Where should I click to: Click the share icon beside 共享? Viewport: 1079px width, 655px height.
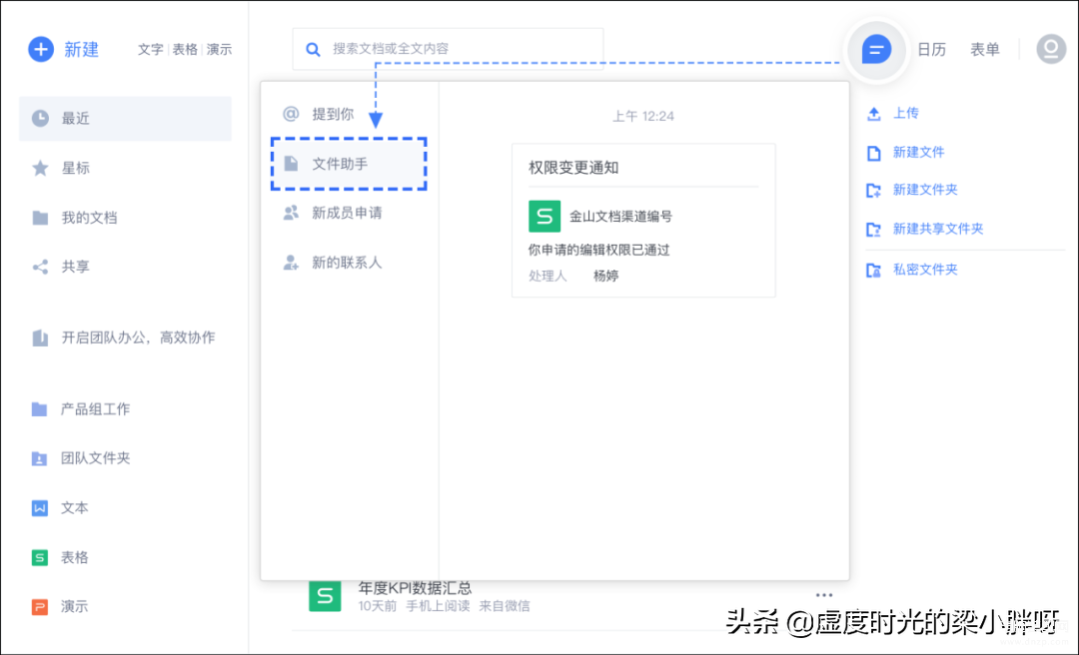(x=41, y=267)
